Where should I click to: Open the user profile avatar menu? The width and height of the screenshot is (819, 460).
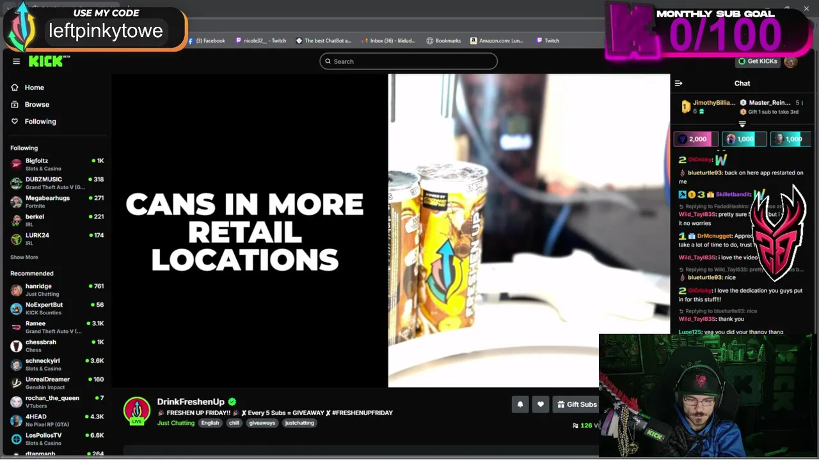[x=791, y=61]
